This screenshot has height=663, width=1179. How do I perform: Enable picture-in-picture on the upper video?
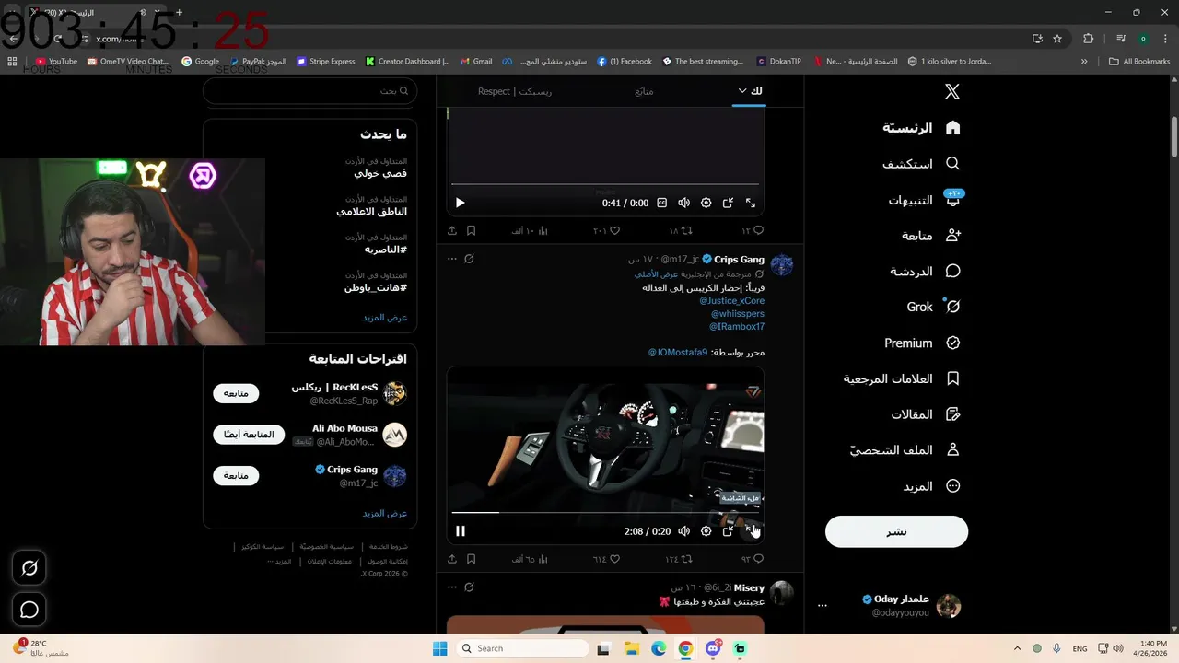[x=728, y=203]
